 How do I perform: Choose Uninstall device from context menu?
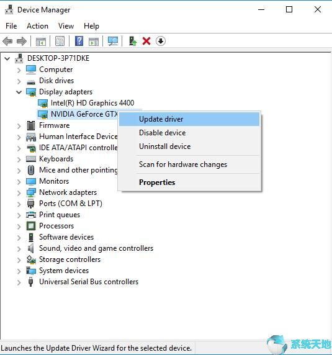[x=189, y=146]
